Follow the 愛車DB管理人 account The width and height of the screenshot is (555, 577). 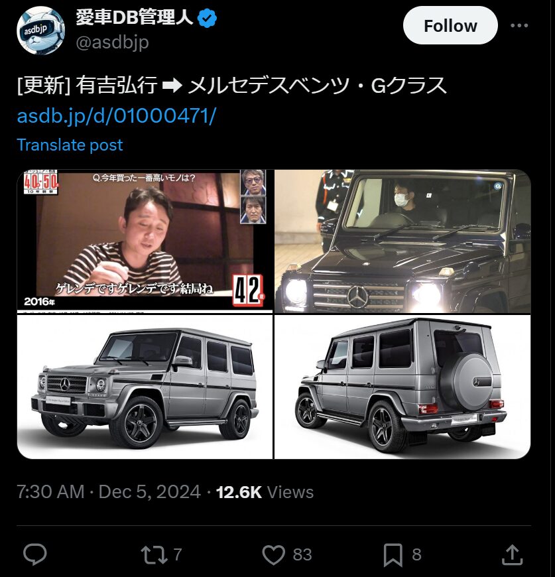click(450, 26)
